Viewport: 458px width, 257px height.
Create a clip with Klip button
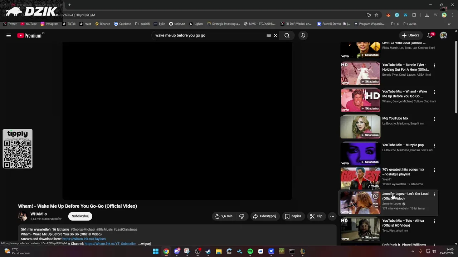316,216
